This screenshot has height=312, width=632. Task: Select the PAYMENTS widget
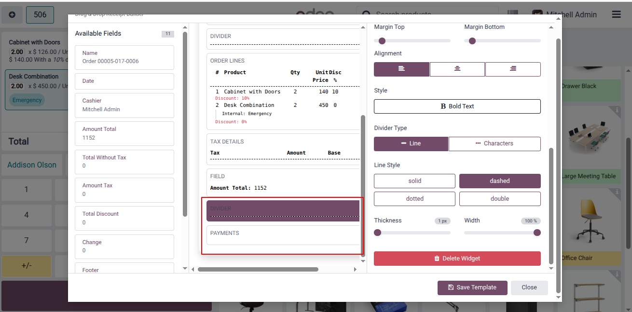tap(283, 235)
